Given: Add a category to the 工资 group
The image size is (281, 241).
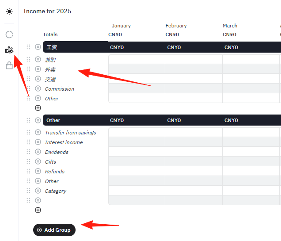Looking at the screenshot, I should [38, 108].
